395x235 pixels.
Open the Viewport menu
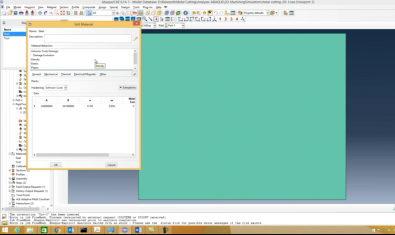tap(29, 7)
